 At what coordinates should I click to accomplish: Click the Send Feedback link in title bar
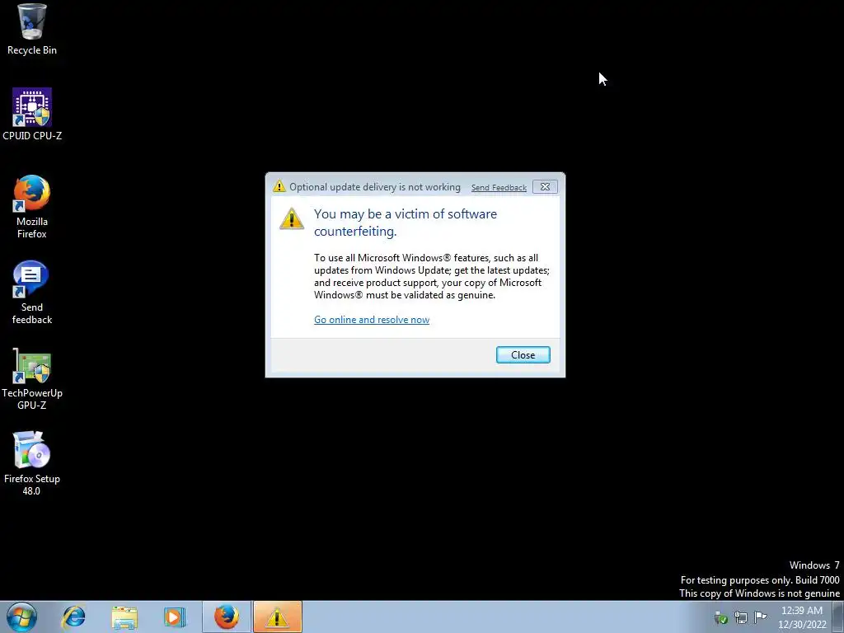point(499,187)
